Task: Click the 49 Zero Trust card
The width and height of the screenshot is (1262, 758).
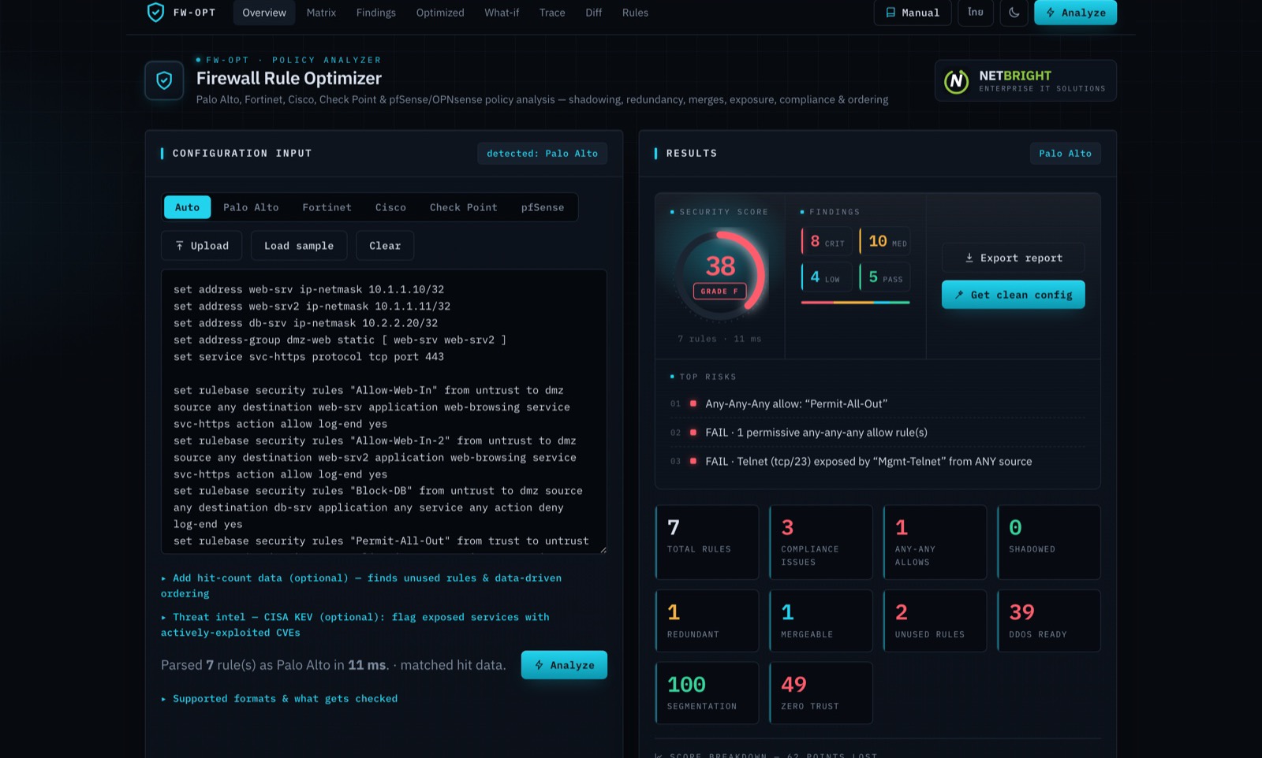Action: [821, 693]
